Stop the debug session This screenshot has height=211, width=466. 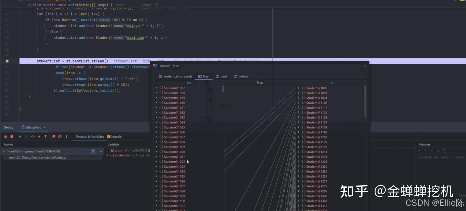pyautogui.click(x=12, y=137)
